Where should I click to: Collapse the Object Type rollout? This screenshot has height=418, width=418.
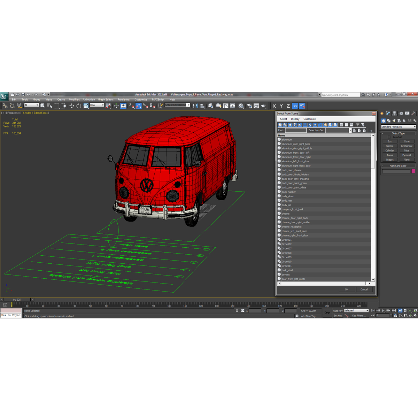[398, 133]
